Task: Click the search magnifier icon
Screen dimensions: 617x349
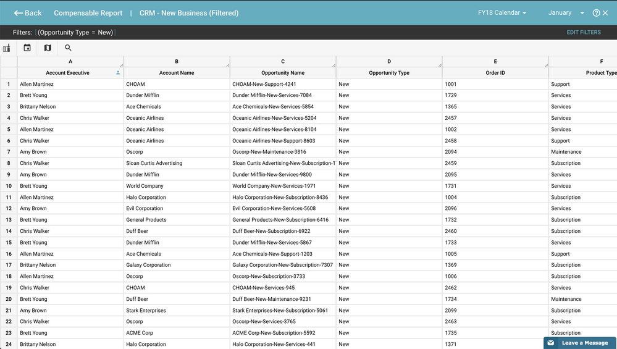Action: 68,48
